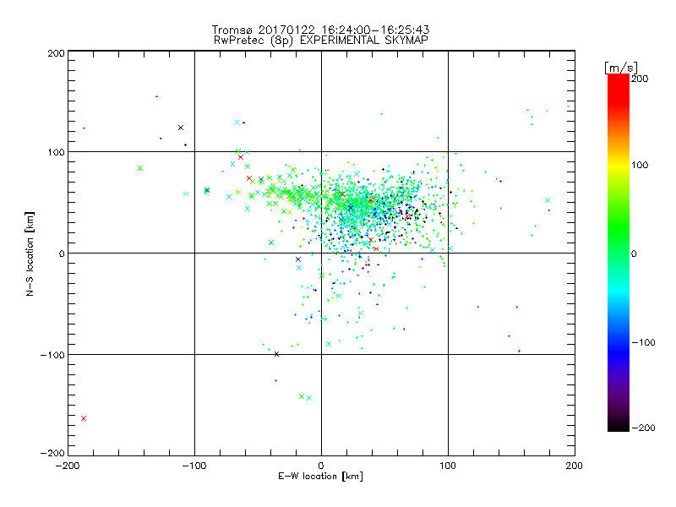
Task: Pick the red top section of the colorbar
Action: coord(619,89)
